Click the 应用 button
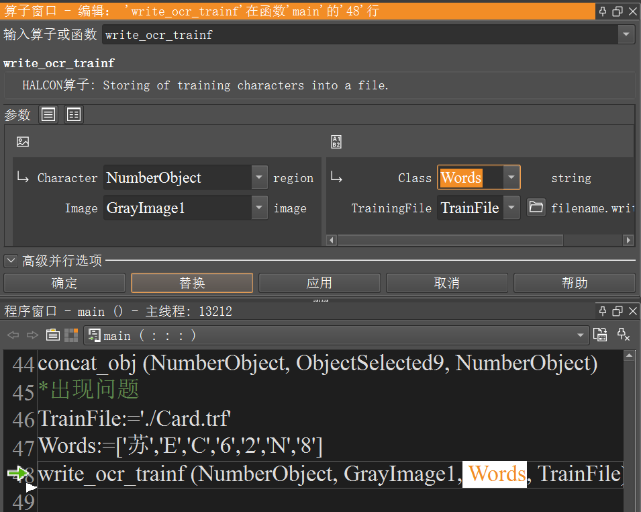The height and width of the screenshot is (512, 641). (319, 283)
